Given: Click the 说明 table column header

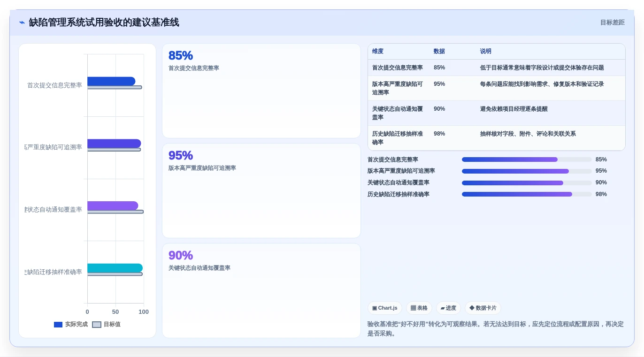Looking at the screenshot, I should click(x=485, y=51).
